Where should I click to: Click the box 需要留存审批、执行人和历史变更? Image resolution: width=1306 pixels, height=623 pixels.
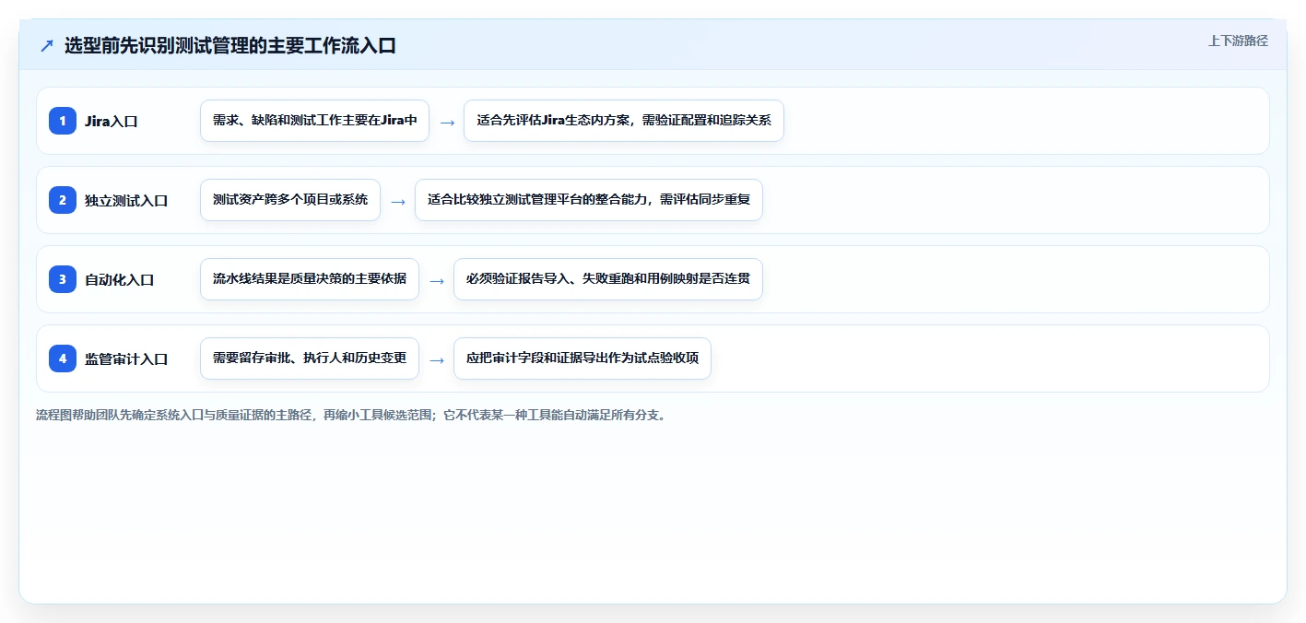[310, 359]
